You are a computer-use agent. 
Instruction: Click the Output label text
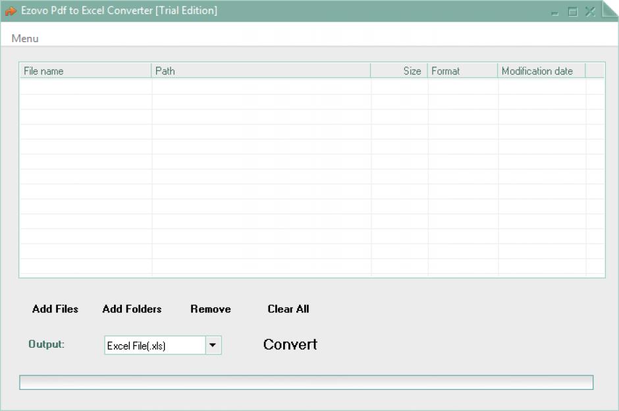(46, 344)
